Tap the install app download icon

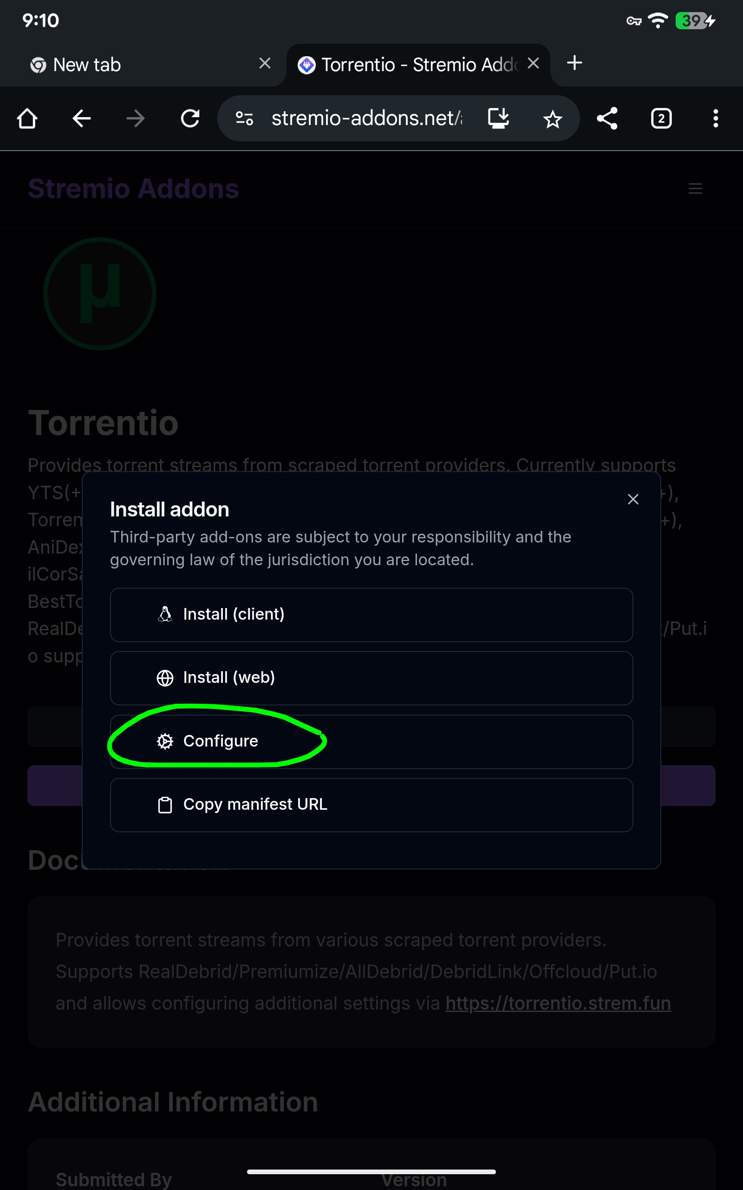(x=498, y=119)
